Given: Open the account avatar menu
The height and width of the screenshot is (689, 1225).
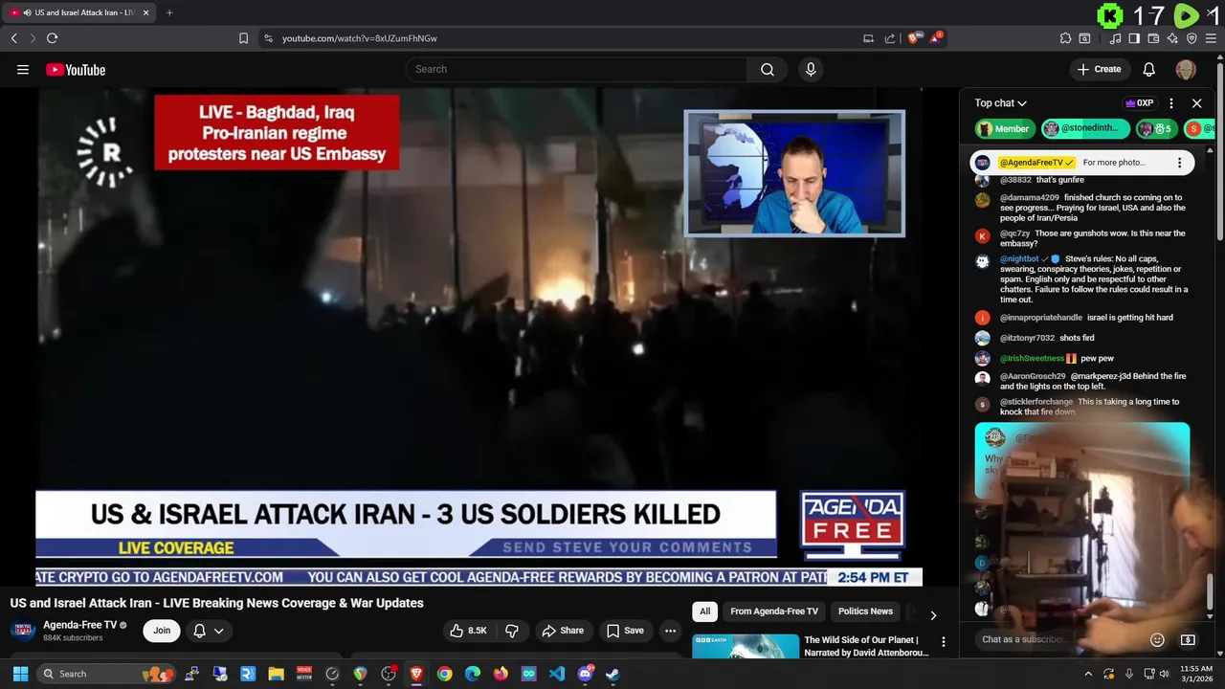Looking at the screenshot, I should click(x=1186, y=69).
